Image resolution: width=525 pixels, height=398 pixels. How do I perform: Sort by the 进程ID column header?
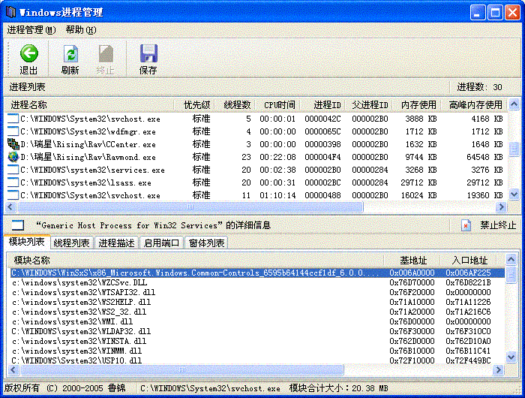tap(322, 105)
